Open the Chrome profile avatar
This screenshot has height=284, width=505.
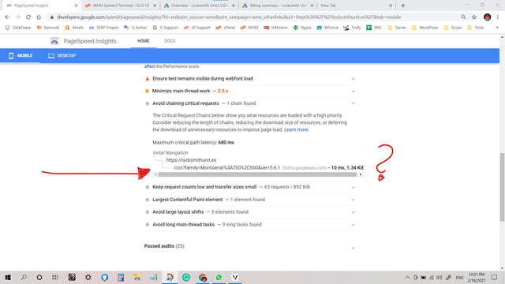488,17
